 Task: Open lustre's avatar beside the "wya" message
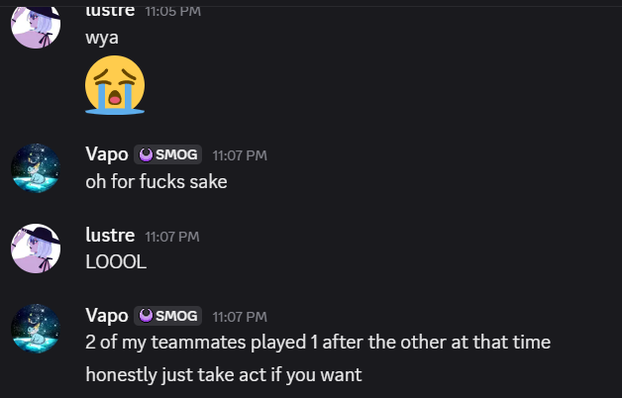pos(36,27)
